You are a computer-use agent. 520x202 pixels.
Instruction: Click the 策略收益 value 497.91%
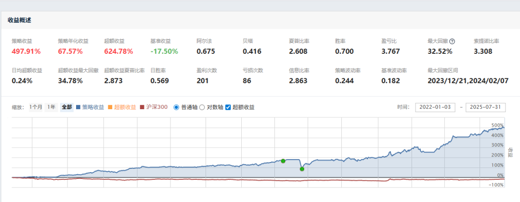(26, 51)
